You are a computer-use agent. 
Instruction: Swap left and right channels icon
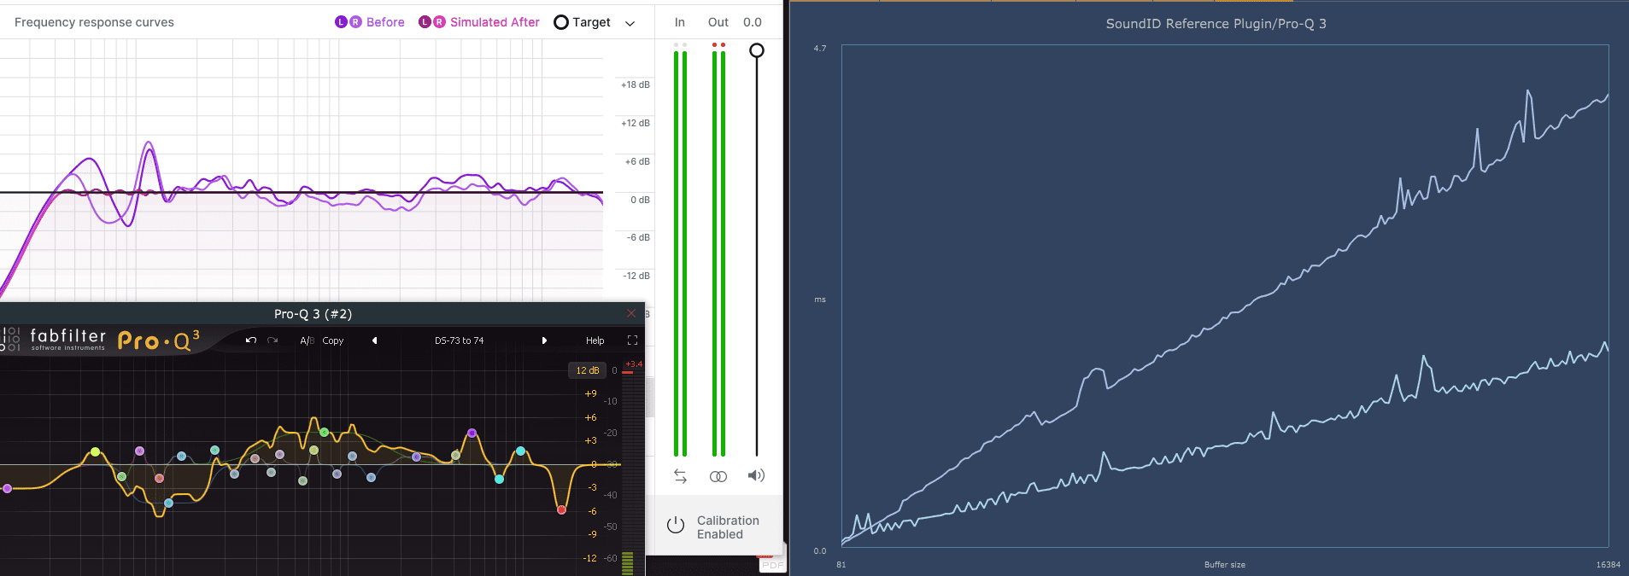(x=680, y=476)
